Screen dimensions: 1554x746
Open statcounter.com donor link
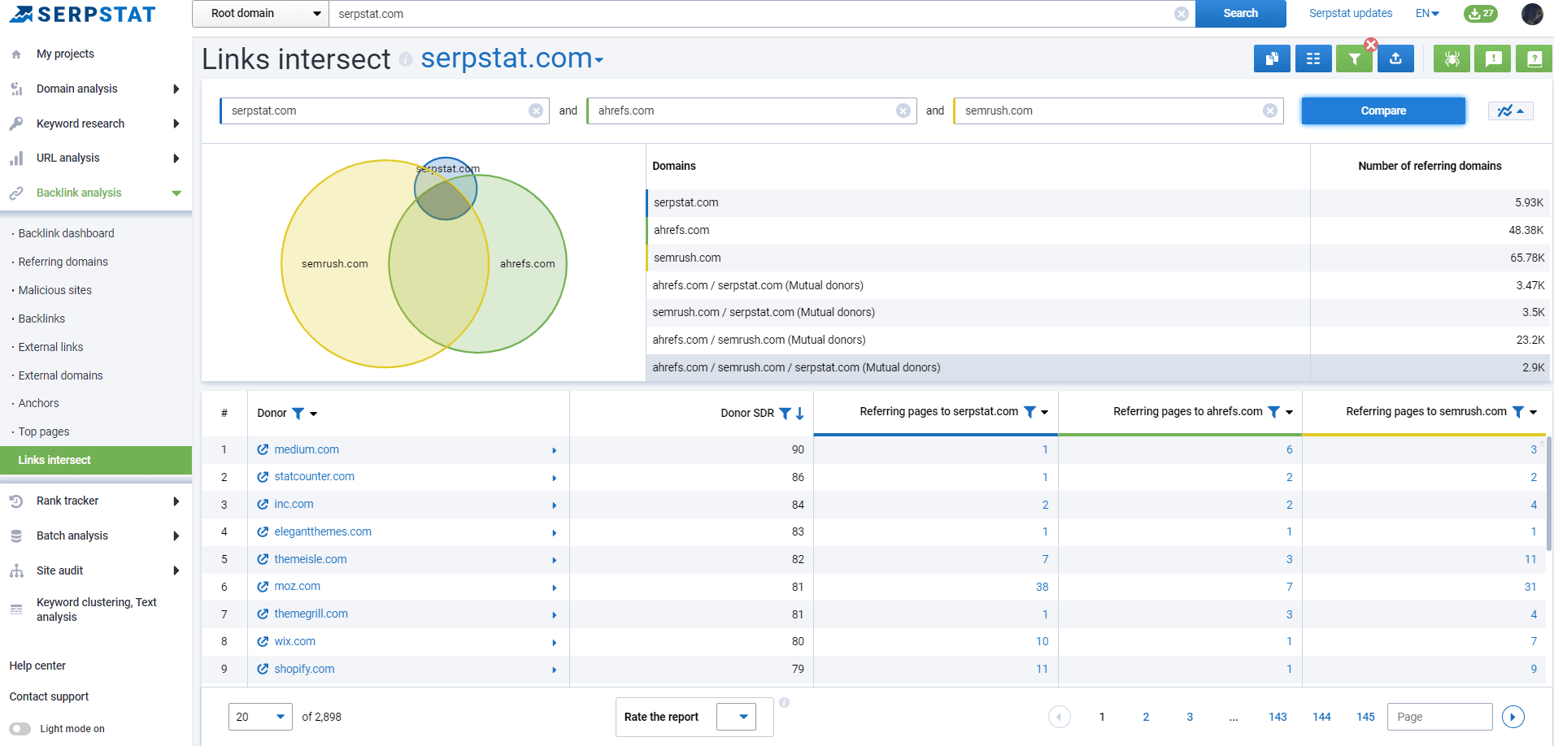click(314, 477)
